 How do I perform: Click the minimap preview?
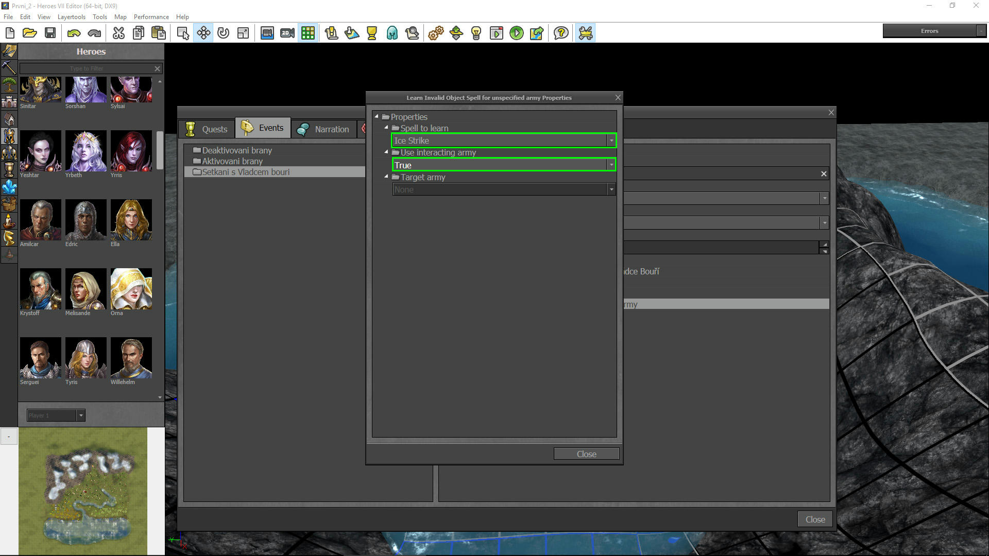point(83,491)
